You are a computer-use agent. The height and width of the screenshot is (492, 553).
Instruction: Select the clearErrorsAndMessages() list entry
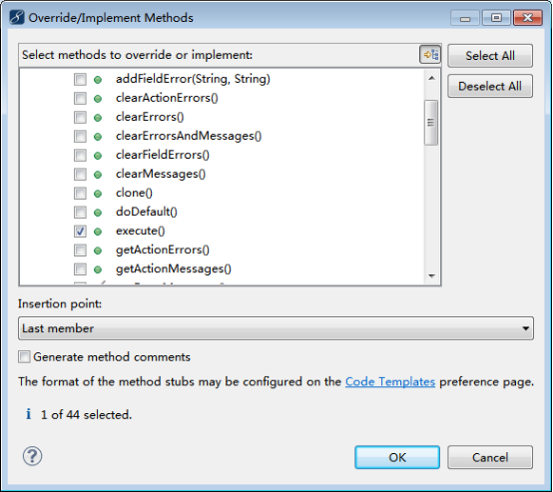coord(189,136)
